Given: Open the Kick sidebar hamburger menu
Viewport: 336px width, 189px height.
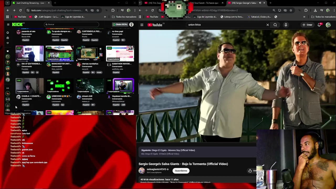Looking at the screenshot, I should [8, 24].
